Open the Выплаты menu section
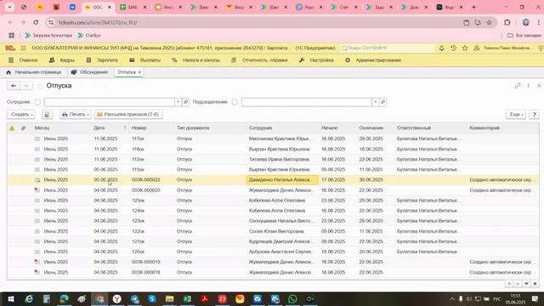This screenshot has height=306, width=544. [145, 60]
